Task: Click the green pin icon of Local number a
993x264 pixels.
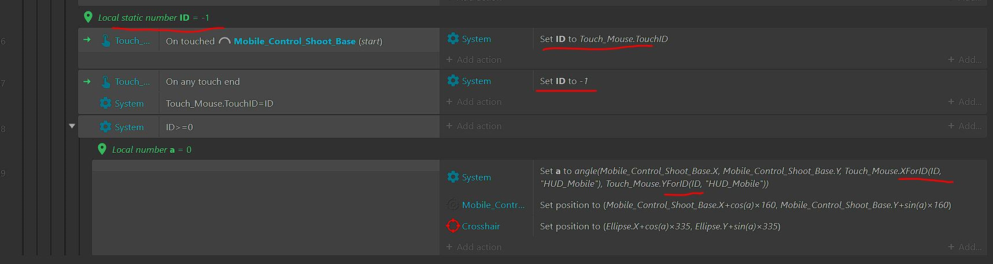Action: tap(102, 149)
